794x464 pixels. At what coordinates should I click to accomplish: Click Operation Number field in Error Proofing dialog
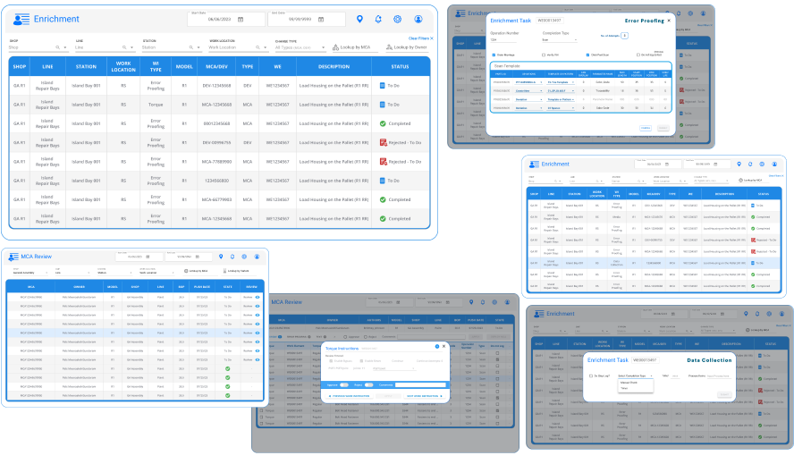tap(503, 39)
